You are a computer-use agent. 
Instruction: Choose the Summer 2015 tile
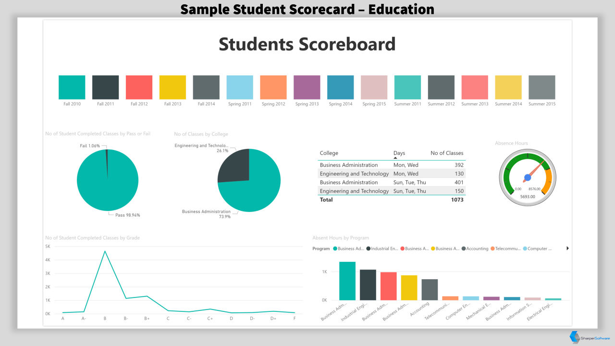point(542,87)
